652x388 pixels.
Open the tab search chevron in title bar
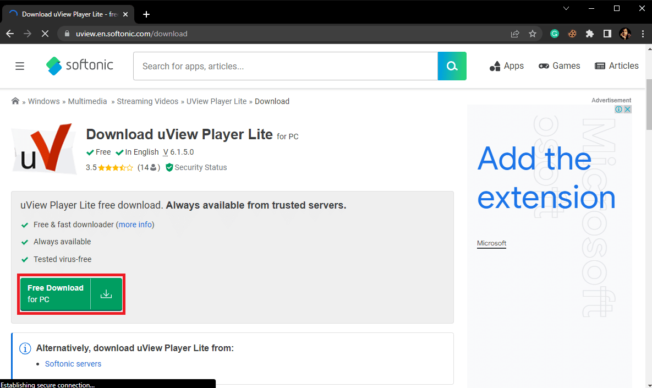click(566, 8)
